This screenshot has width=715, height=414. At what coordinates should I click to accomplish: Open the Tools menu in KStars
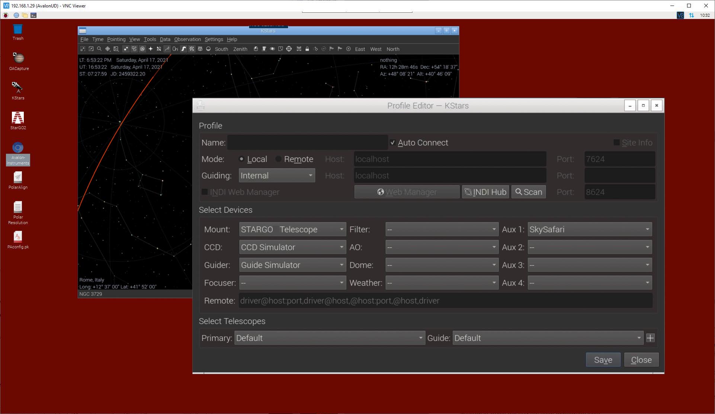150,39
